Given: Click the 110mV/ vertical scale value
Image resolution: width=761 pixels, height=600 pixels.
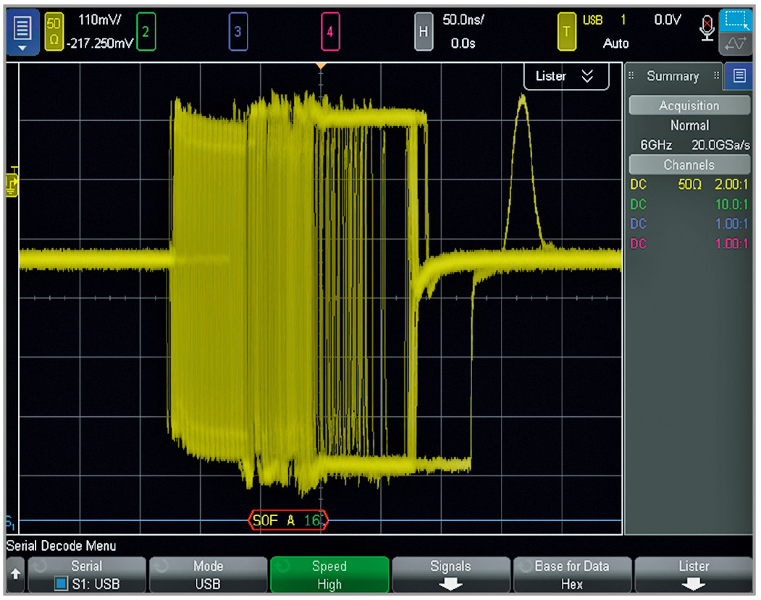Looking at the screenshot, I should click(99, 20).
